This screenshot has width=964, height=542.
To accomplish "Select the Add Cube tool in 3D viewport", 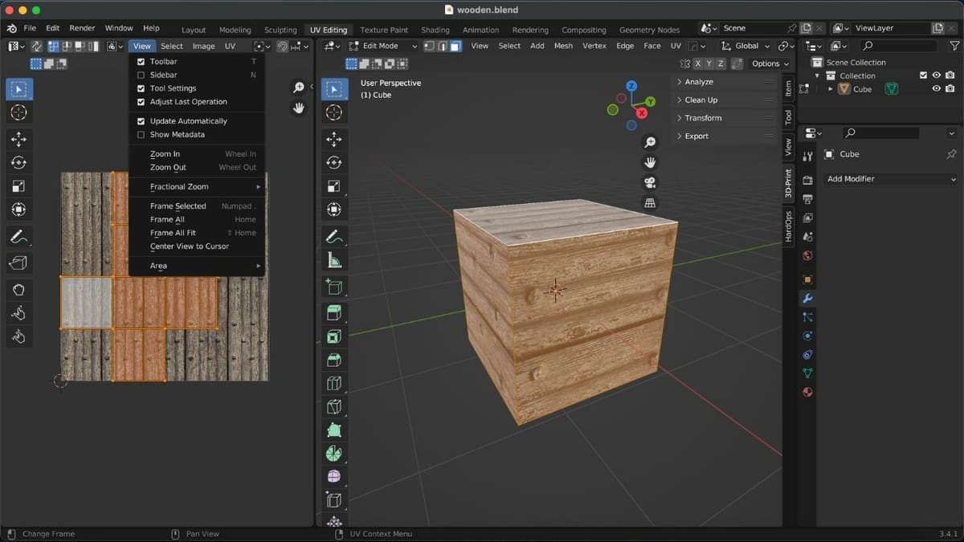I will coord(334,287).
